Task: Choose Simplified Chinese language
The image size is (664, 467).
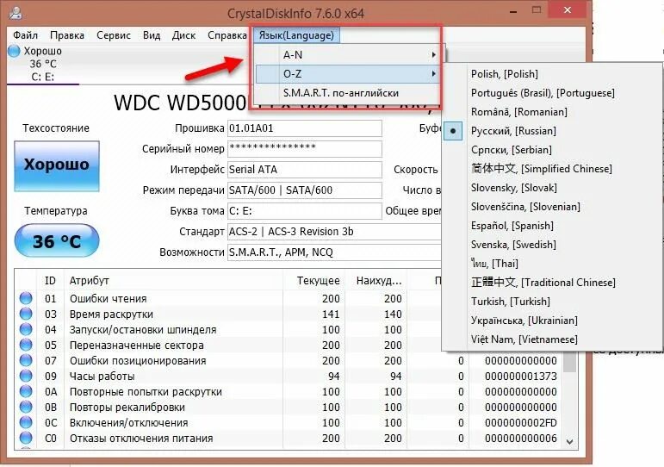Action: tap(553, 169)
